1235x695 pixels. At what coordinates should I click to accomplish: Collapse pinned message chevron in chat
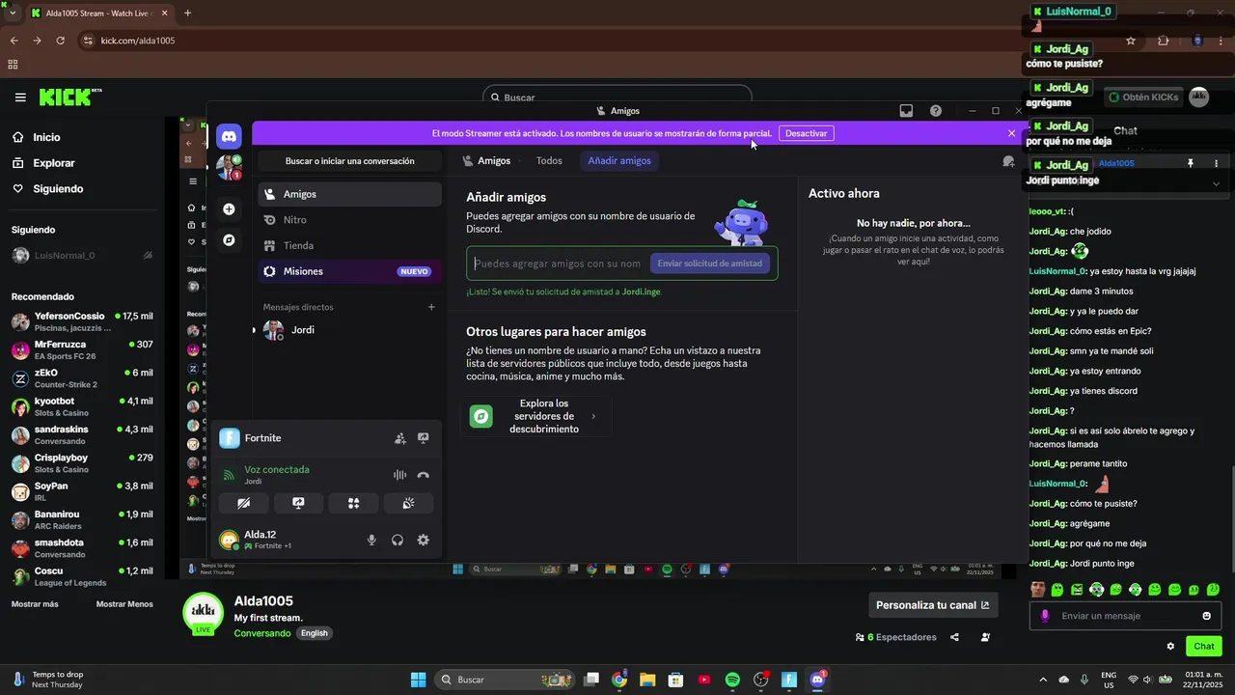[x=1216, y=184]
